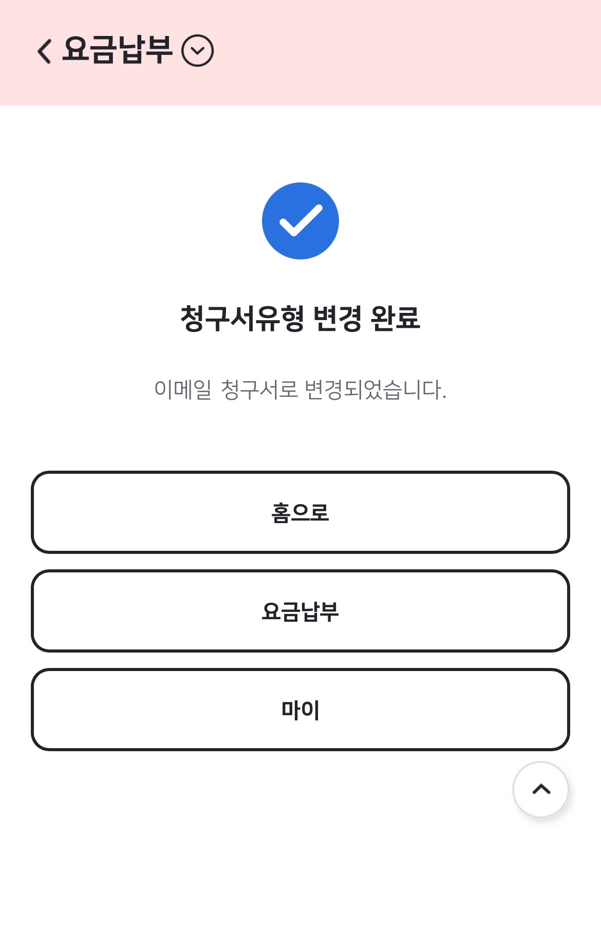Viewport: 601px width, 948px height.
Task: Tap the back arrow in the header
Action: pos(45,51)
